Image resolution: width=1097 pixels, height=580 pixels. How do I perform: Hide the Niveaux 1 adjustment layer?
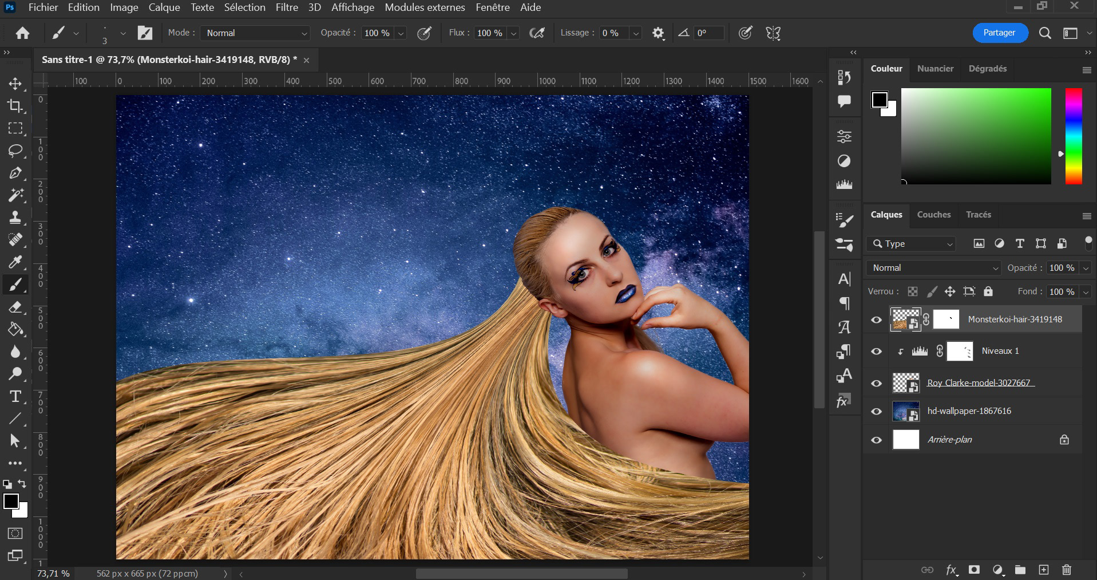(x=876, y=352)
